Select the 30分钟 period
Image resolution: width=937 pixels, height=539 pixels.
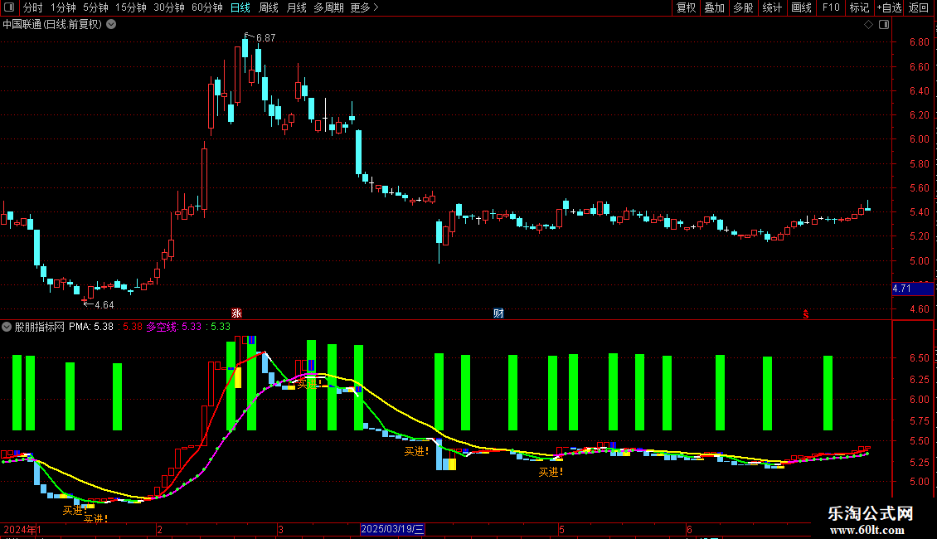point(169,7)
